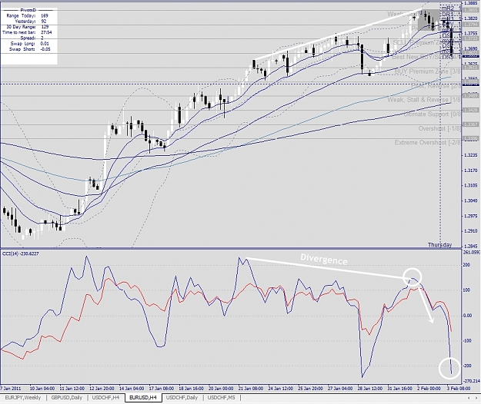Click the 1.3105 price axis label
This screenshot has height=404, width=481.
coord(471,185)
